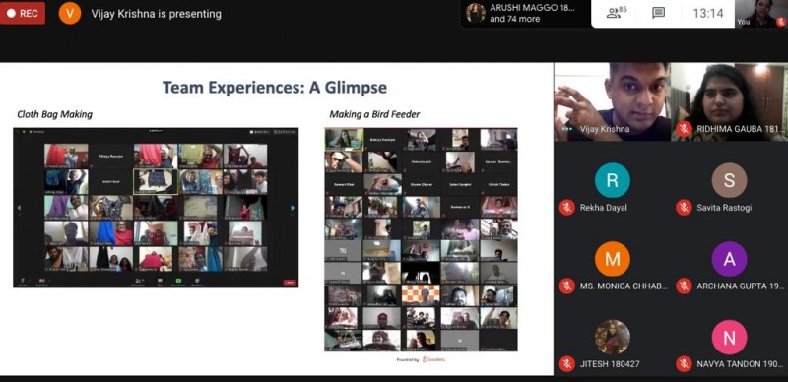Click muted mic icon beside Savita Rastogi
788x382 pixels.
684,208
